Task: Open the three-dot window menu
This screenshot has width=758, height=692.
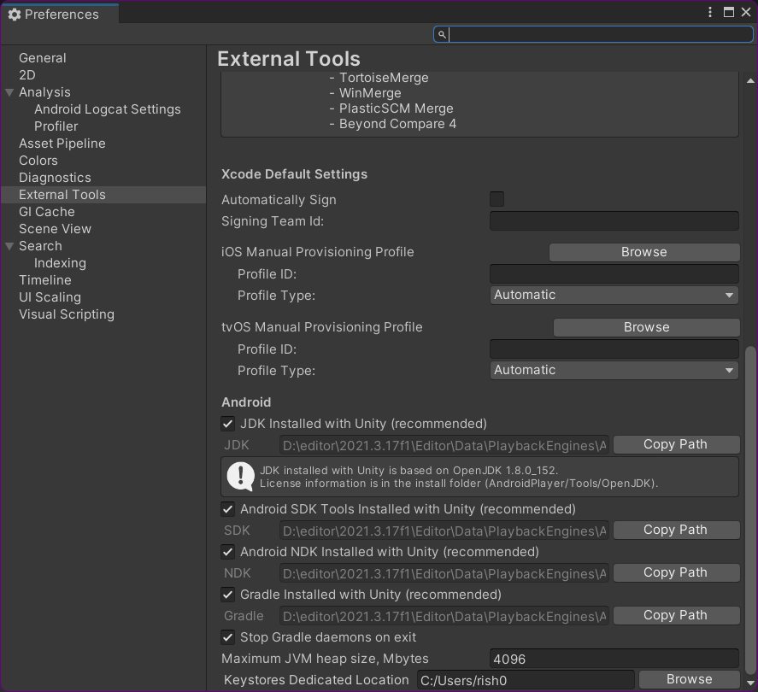Action: click(x=709, y=12)
